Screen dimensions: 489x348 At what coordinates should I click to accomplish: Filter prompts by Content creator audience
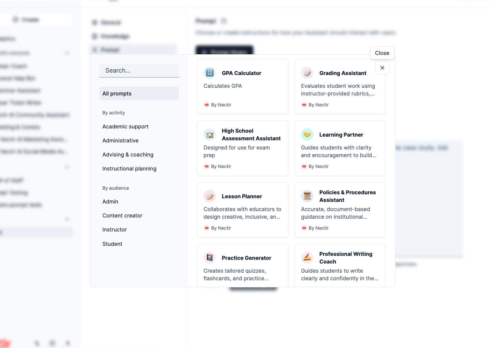click(122, 216)
